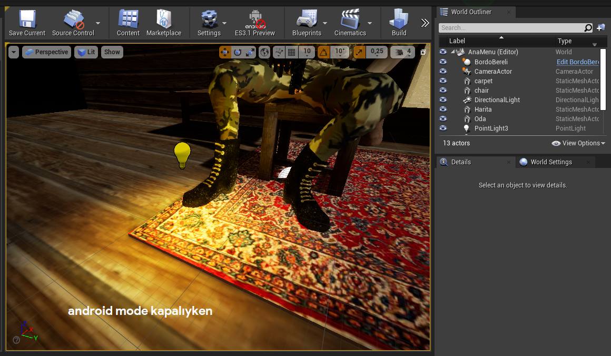Select the translate gizmo tool in viewport
Screen dimensions: 611x356
[225, 52]
